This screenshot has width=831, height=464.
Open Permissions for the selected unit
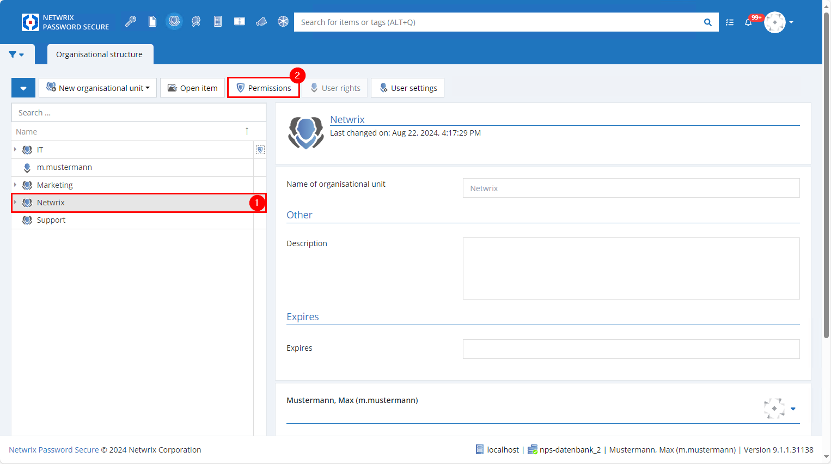click(264, 88)
